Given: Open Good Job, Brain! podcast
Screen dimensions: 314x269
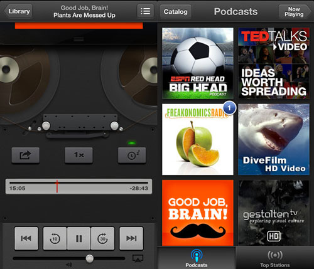Looking at the screenshot, I should point(198,213).
